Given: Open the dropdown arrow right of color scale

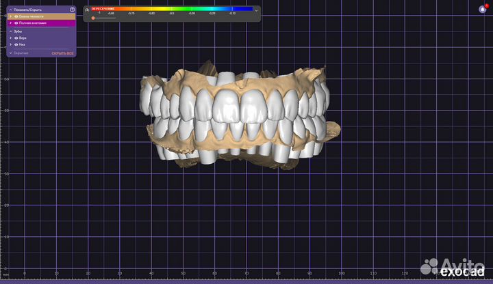Looking at the screenshot, I should pos(256,10).
